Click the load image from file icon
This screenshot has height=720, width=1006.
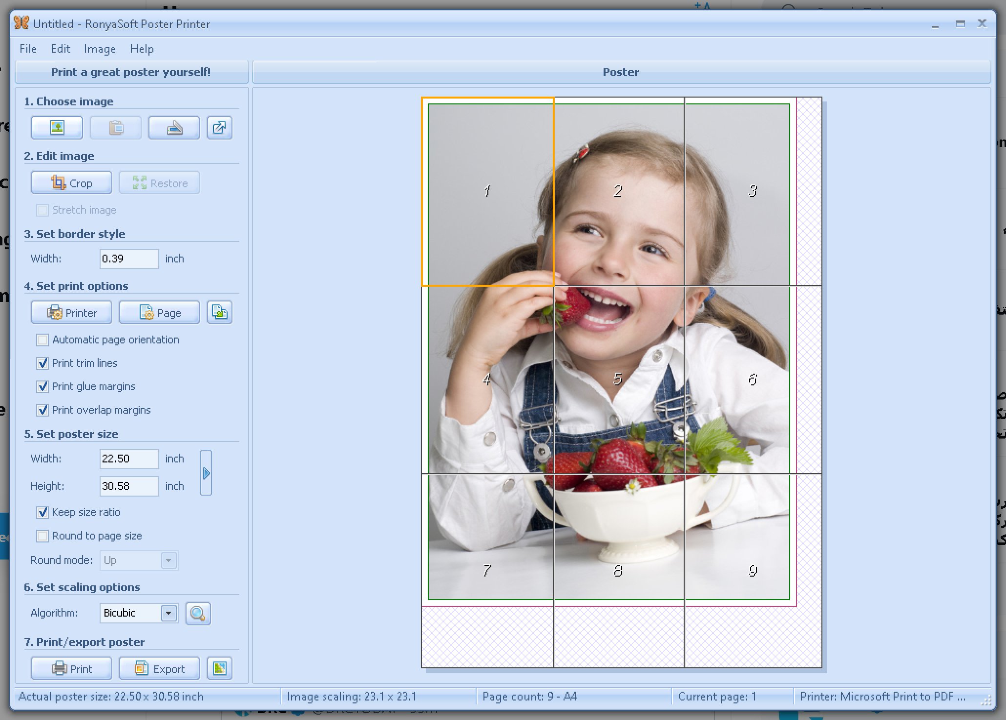tap(59, 127)
